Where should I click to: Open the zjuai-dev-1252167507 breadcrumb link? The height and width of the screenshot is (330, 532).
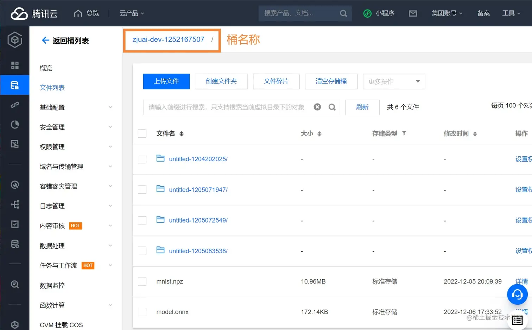pyautogui.click(x=169, y=39)
